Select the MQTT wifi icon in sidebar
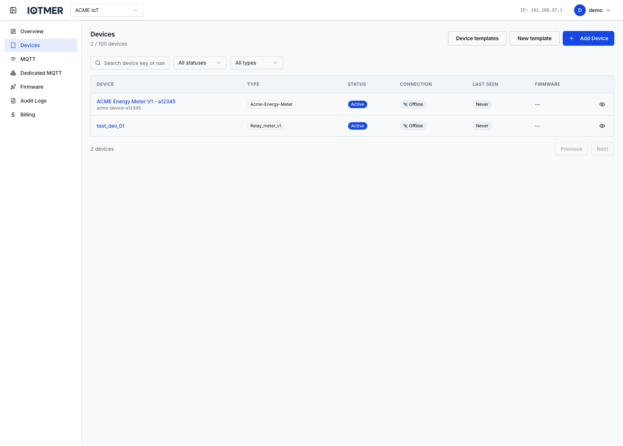The height and width of the screenshot is (446, 623). [13, 59]
